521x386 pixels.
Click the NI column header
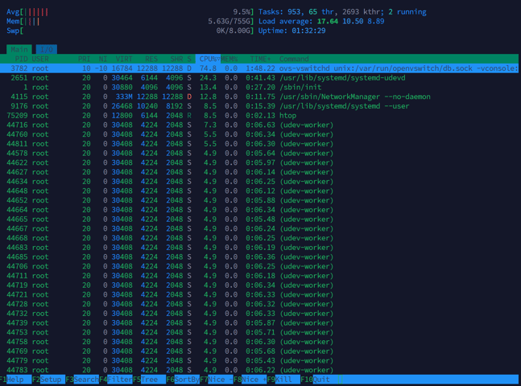point(103,59)
